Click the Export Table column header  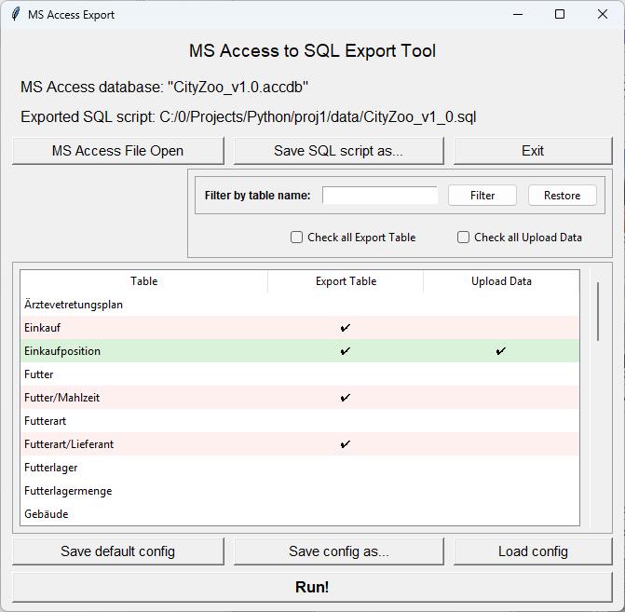[346, 281]
